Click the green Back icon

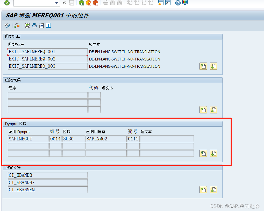(82, 3)
